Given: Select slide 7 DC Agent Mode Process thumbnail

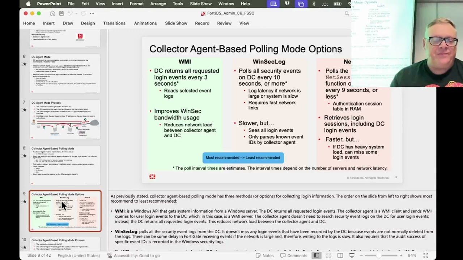Looking at the screenshot, I should coord(65,120).
